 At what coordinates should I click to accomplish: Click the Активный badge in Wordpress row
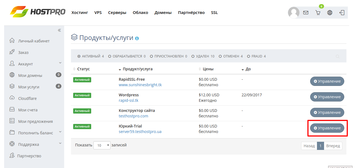(x=82, y=95)
